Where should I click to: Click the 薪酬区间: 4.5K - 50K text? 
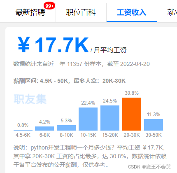[40, 81]
